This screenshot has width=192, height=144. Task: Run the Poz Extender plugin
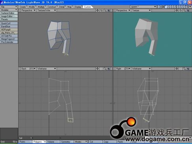(9, 42)
